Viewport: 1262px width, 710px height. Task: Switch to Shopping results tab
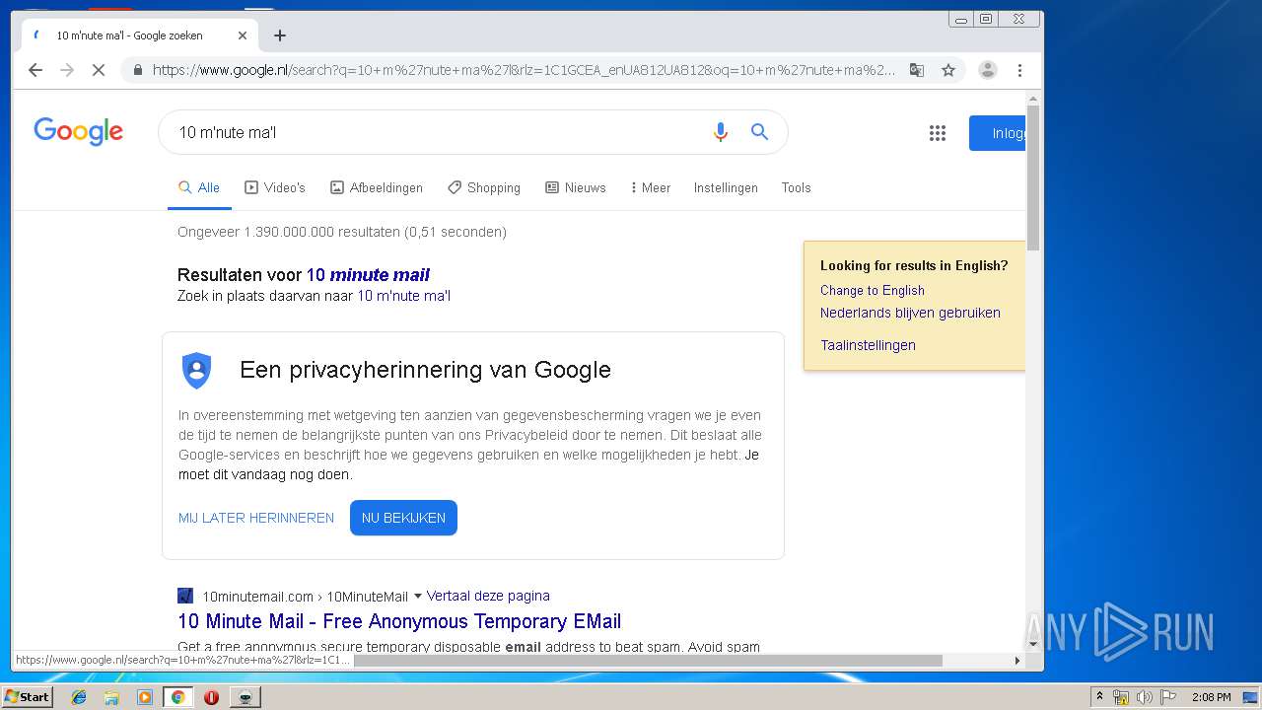pos(484,187)
